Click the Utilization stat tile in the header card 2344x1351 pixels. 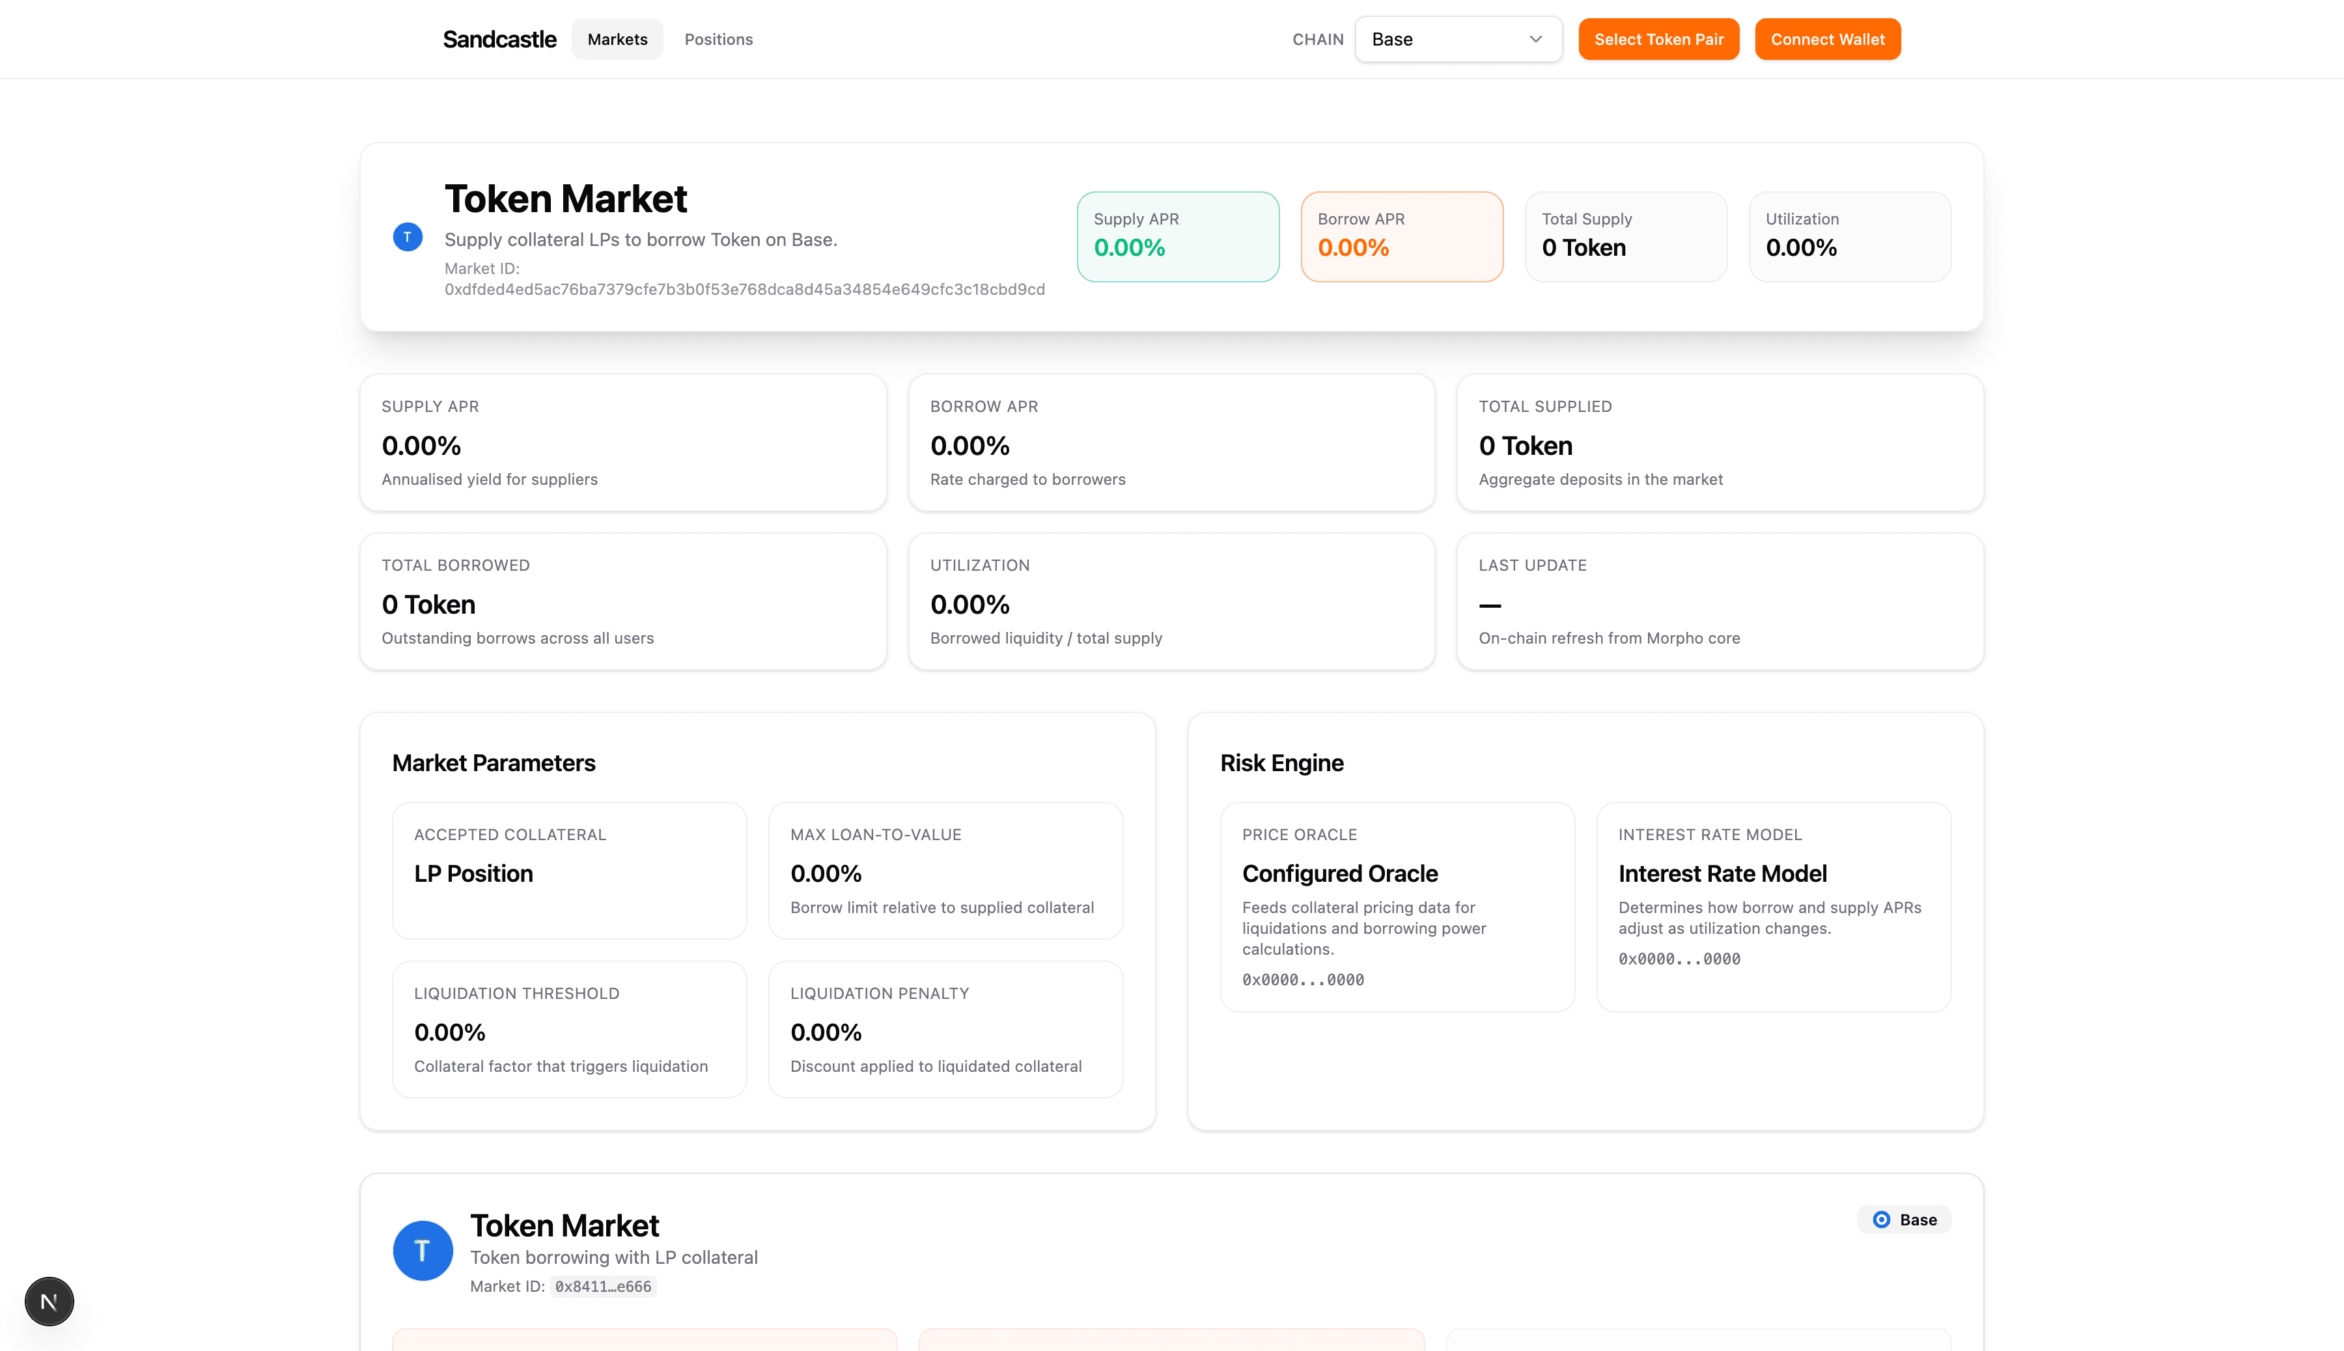1849,237
